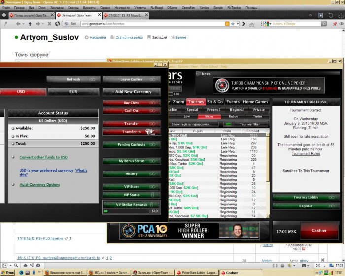
Task: Click the Transfer button in Cashier
Action: coord(132,124)
